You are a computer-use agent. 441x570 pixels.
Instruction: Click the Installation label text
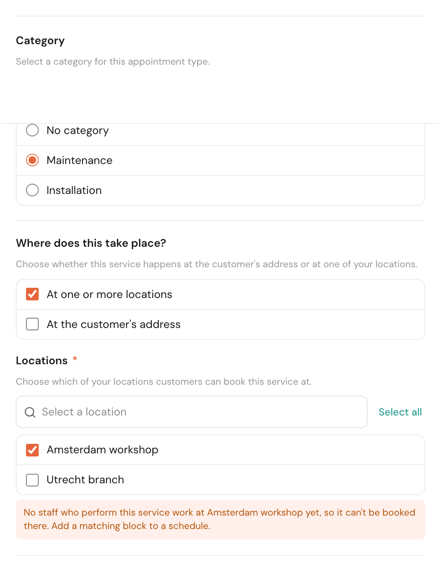74,190
